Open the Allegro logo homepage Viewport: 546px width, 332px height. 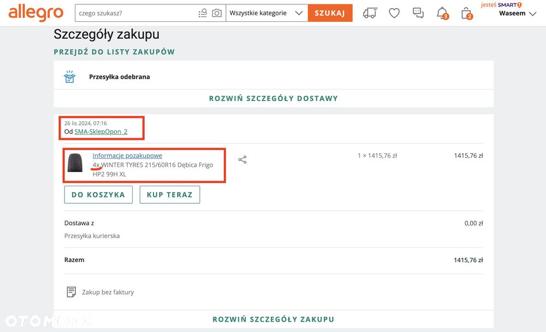coord(36,13)
